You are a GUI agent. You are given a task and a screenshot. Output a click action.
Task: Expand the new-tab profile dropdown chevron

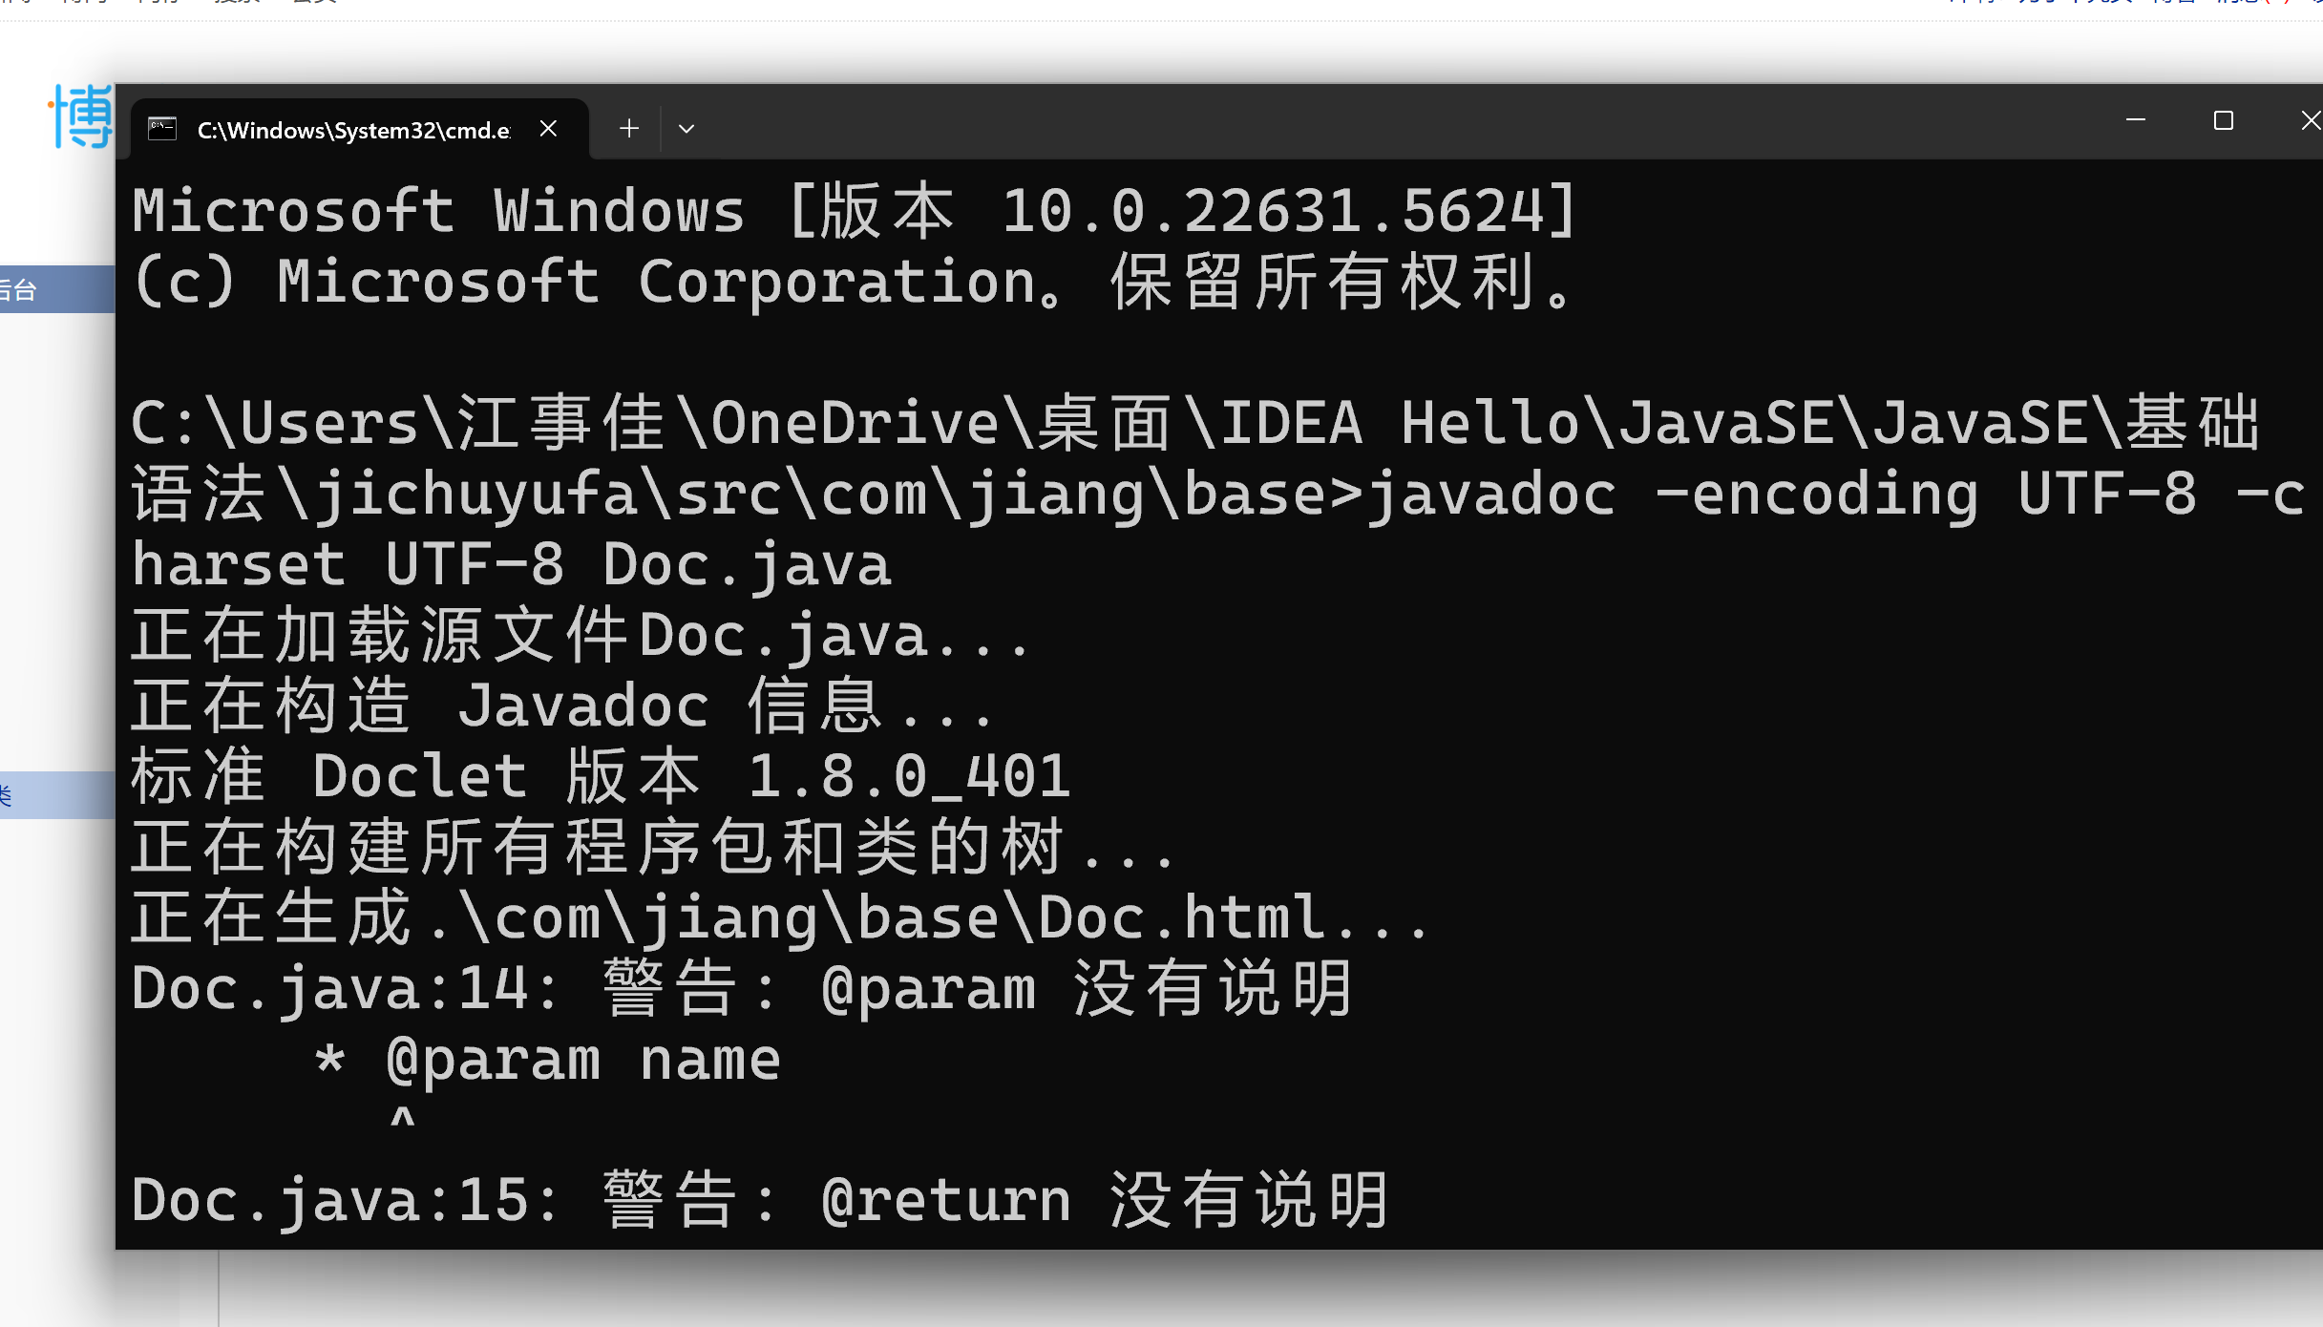click(x=686, y=129)
